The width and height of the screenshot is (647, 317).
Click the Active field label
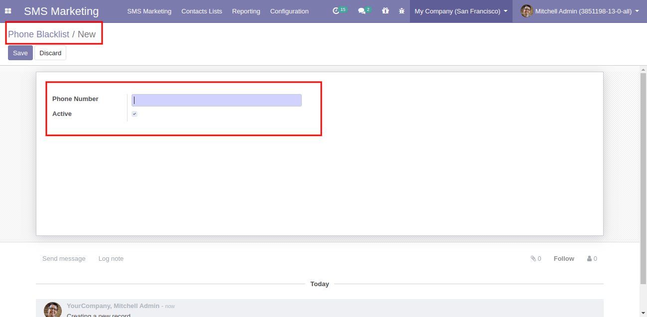(x=62, y=114)
